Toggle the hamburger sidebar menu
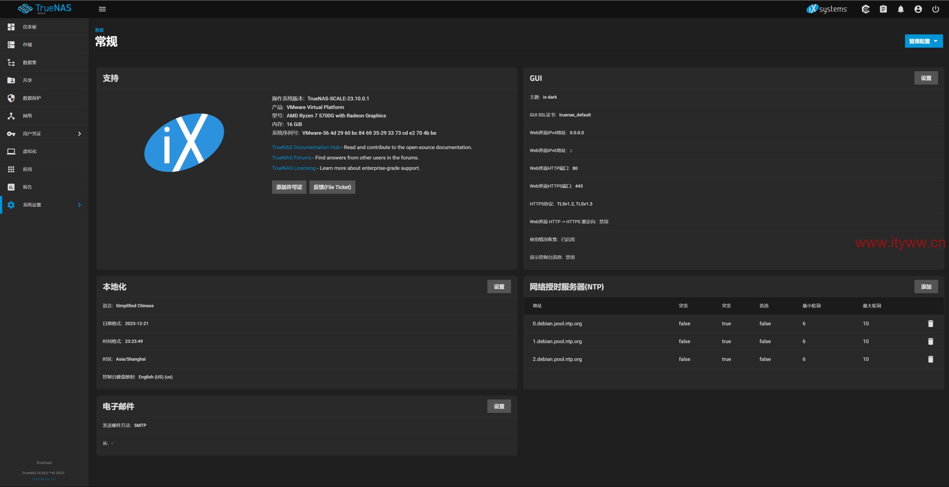 [102, 9]
